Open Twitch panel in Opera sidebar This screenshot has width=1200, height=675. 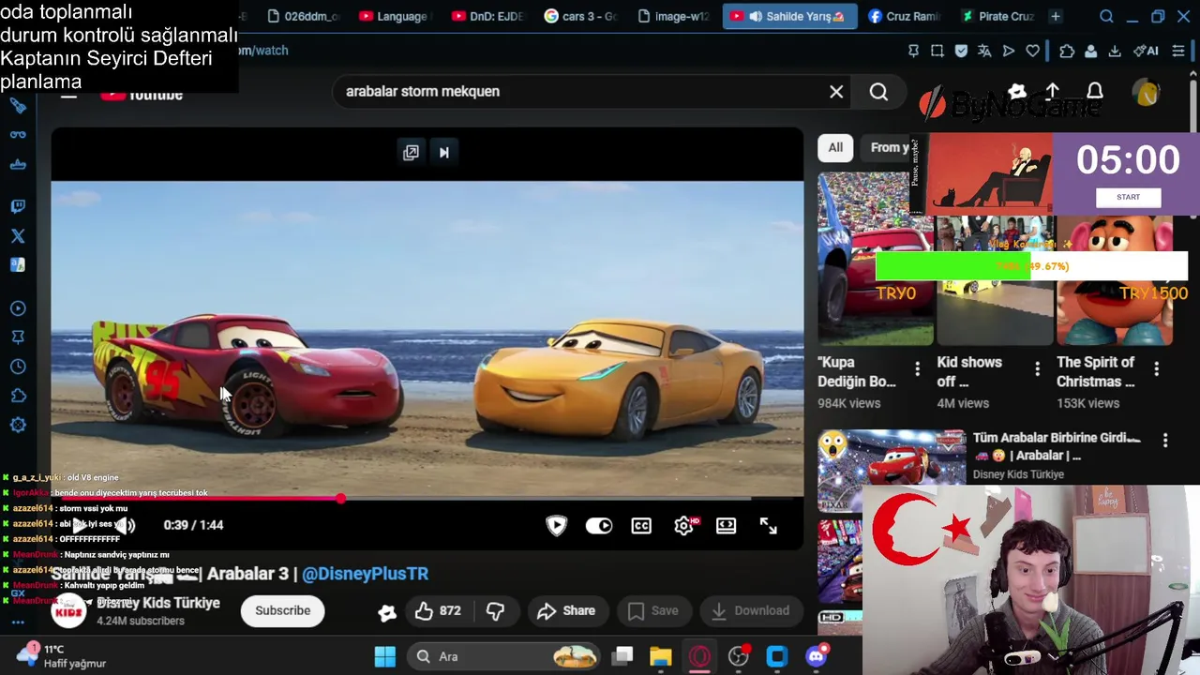pyautogui.click(x=18, y=206)
